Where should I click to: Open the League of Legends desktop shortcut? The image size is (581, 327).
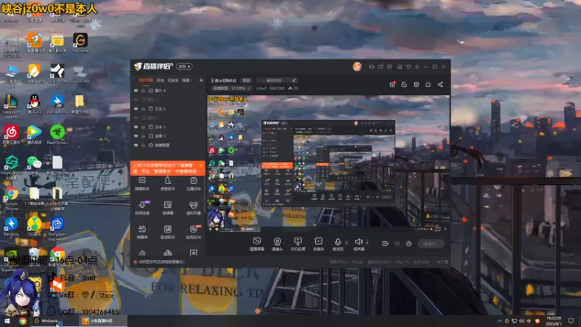point(11,106)
